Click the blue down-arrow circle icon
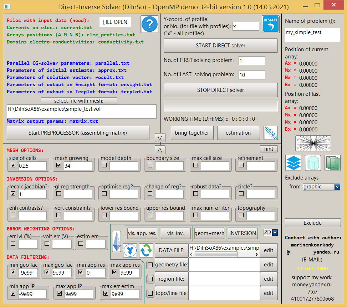This screenshot has height=307, width=347. [x=130, y=250]
